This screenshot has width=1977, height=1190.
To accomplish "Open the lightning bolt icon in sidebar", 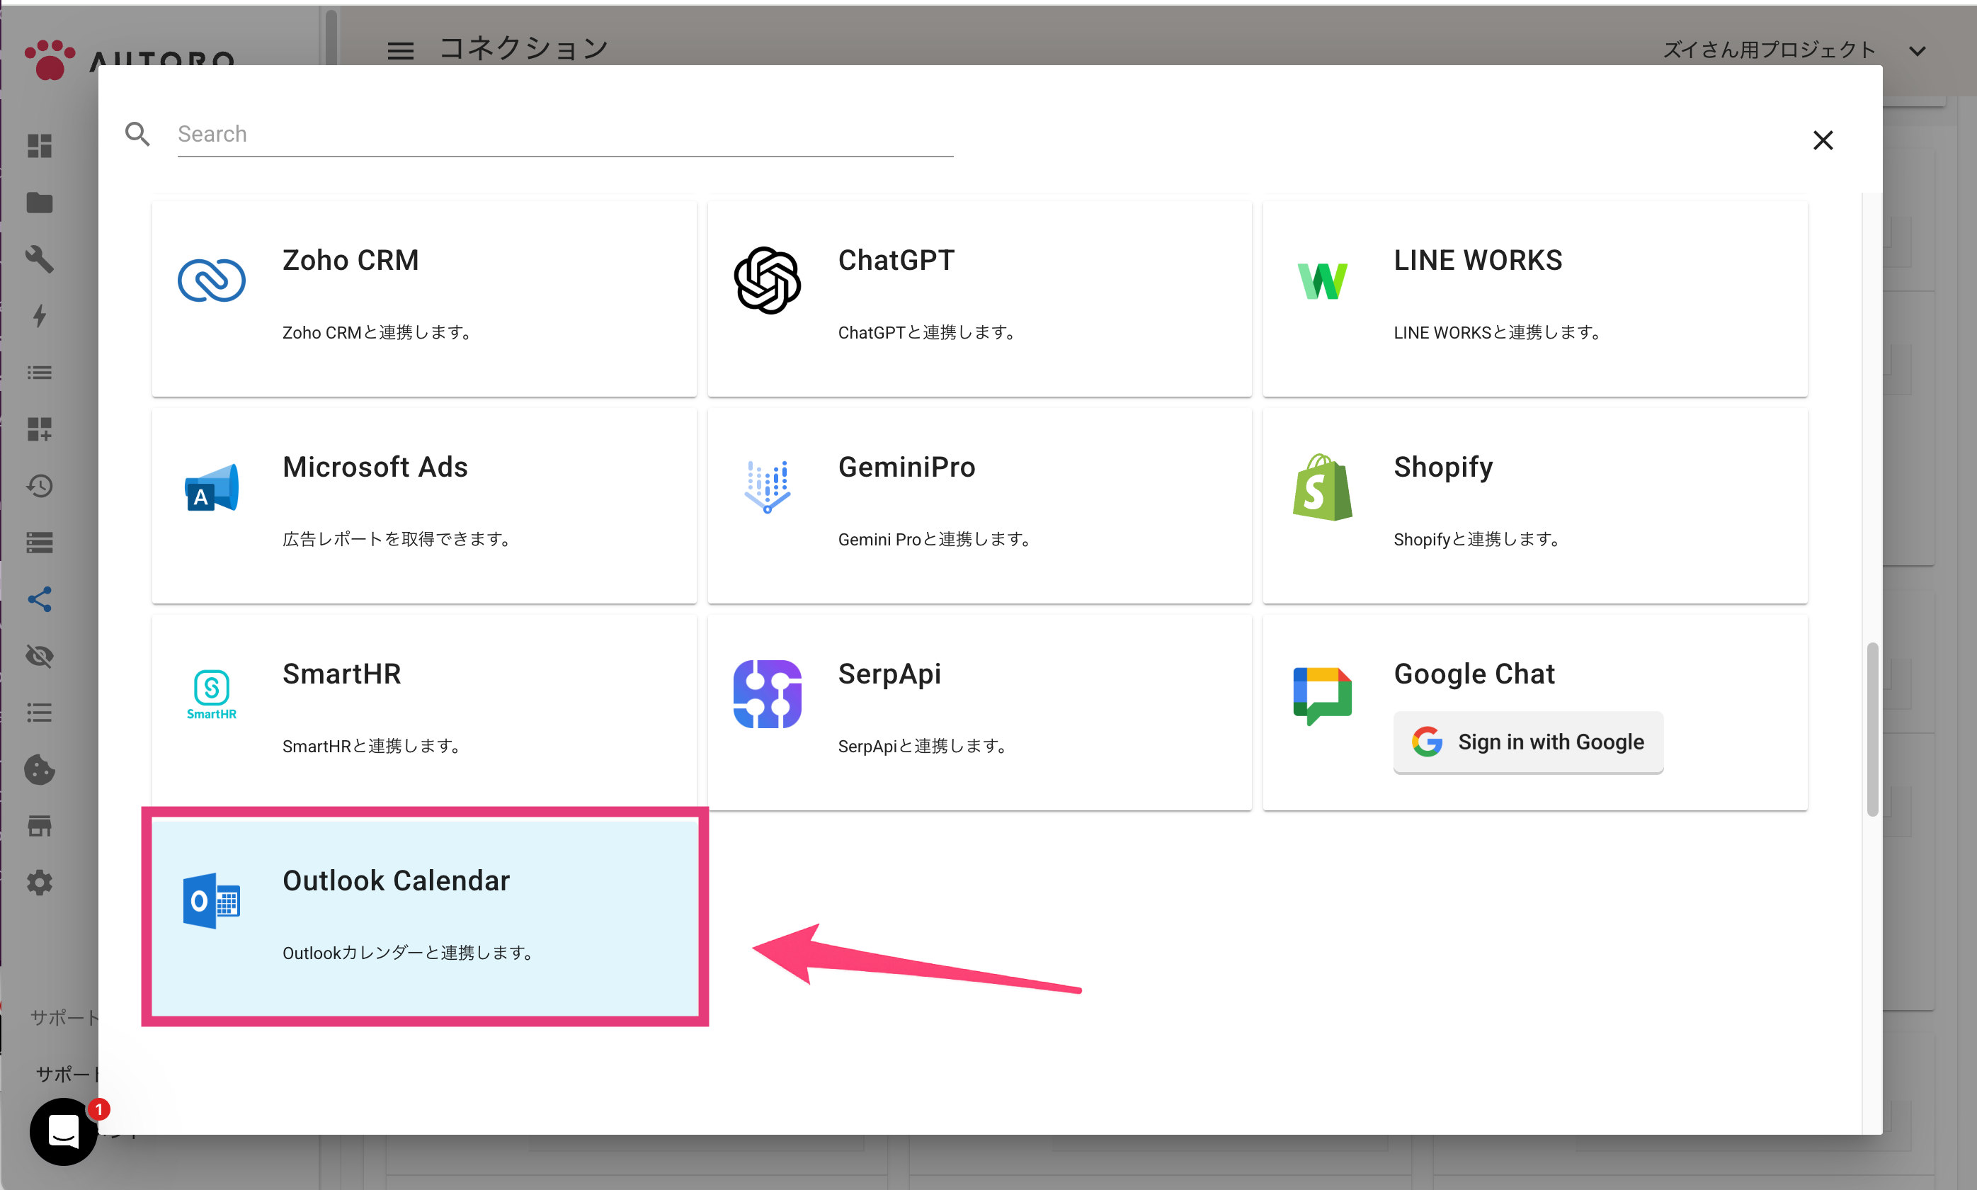I will (39, 316).
